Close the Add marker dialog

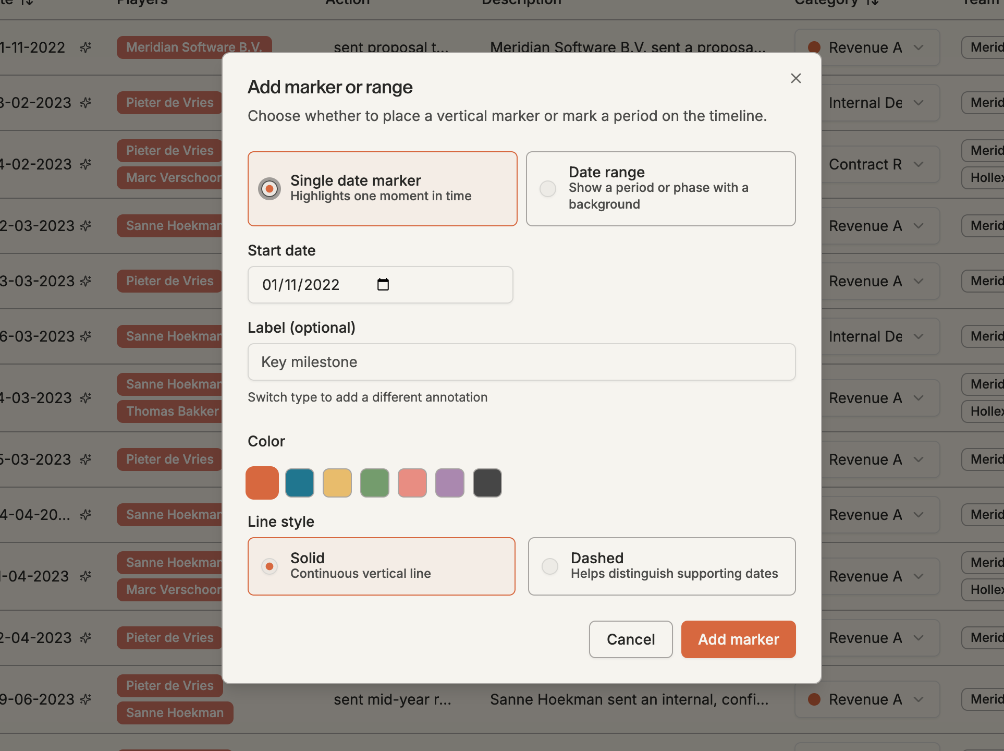click(795, 78)
